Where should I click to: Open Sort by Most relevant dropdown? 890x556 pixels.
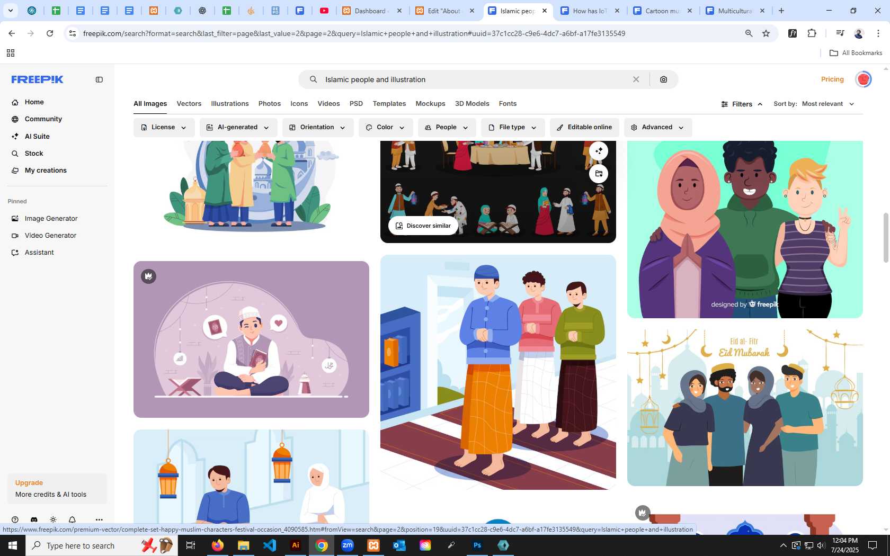point(814,104)
